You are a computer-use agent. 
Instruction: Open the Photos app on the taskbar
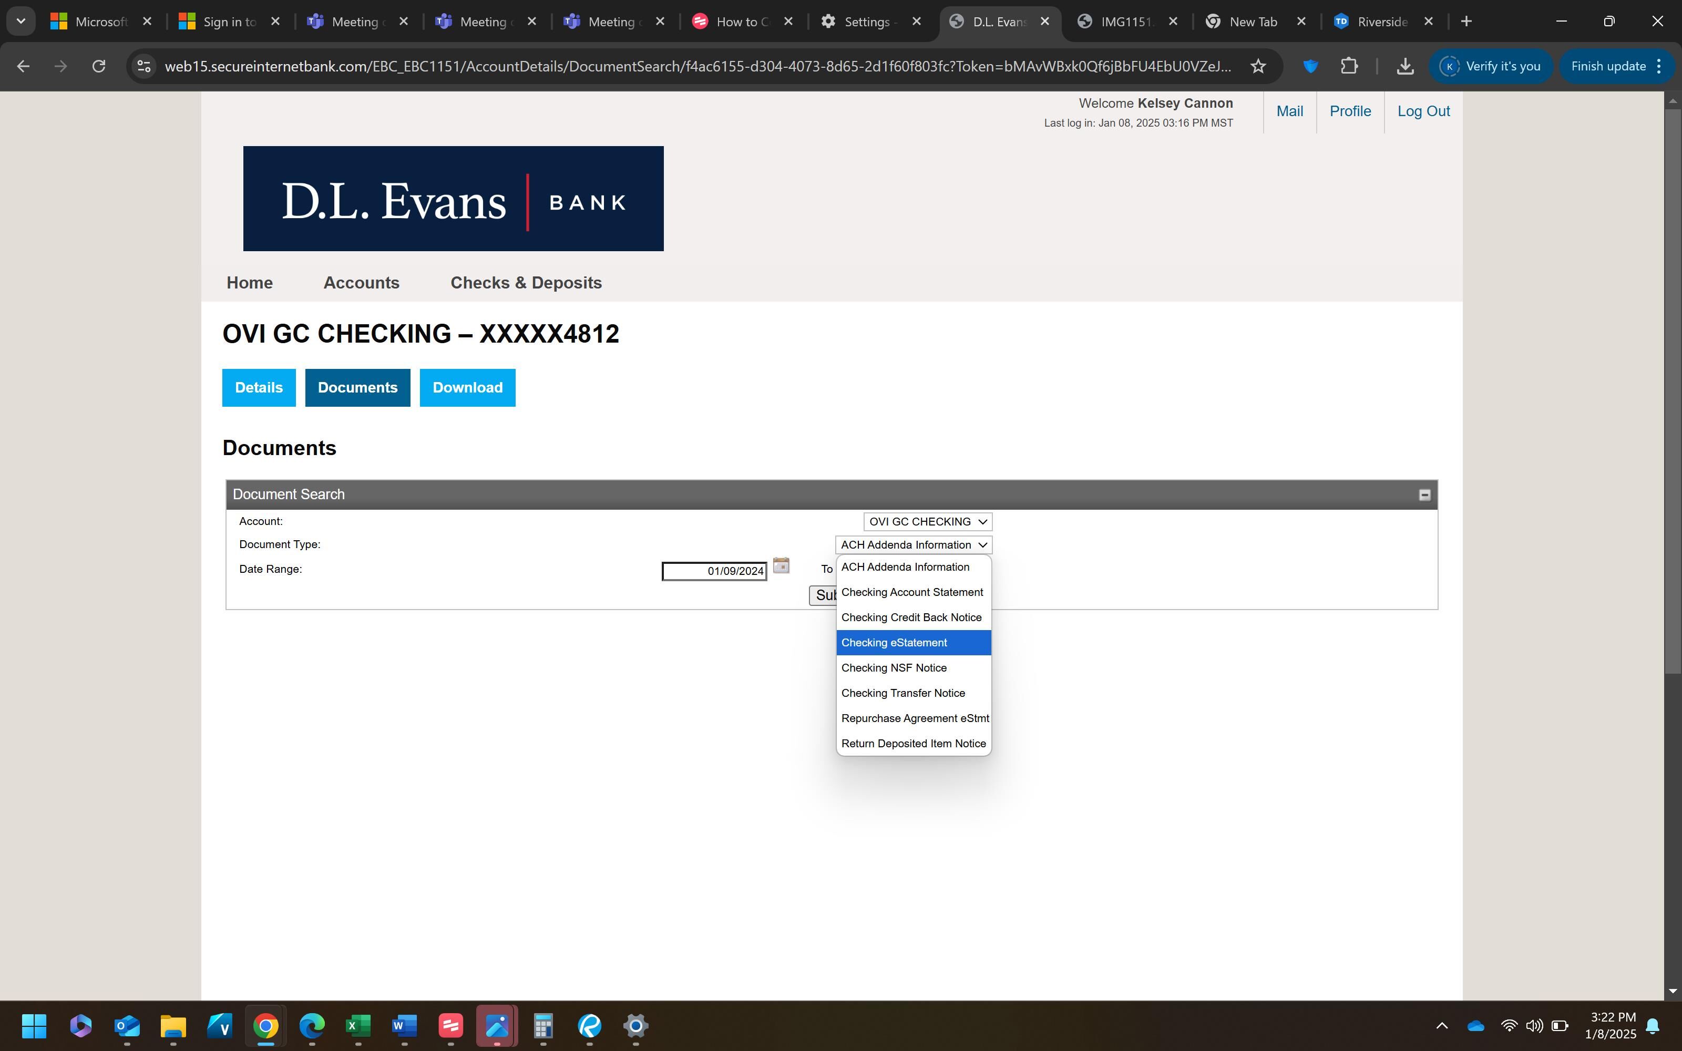pos(497,1025)
